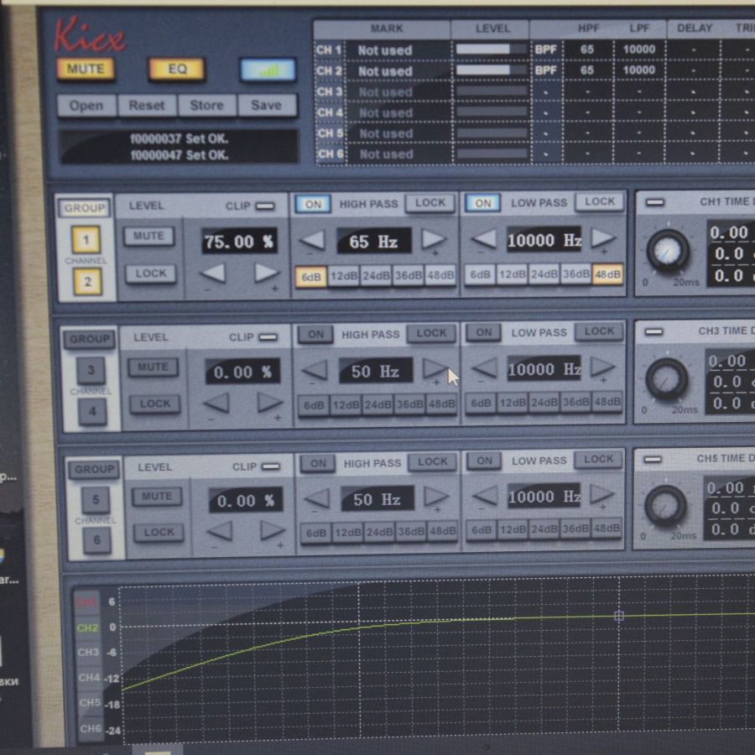This screenshot has height=755, width=755.
Task: Switch to CH3 in the graph channel list
Action: coord(89,653)
